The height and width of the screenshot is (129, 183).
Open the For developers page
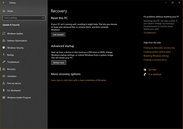14,90
